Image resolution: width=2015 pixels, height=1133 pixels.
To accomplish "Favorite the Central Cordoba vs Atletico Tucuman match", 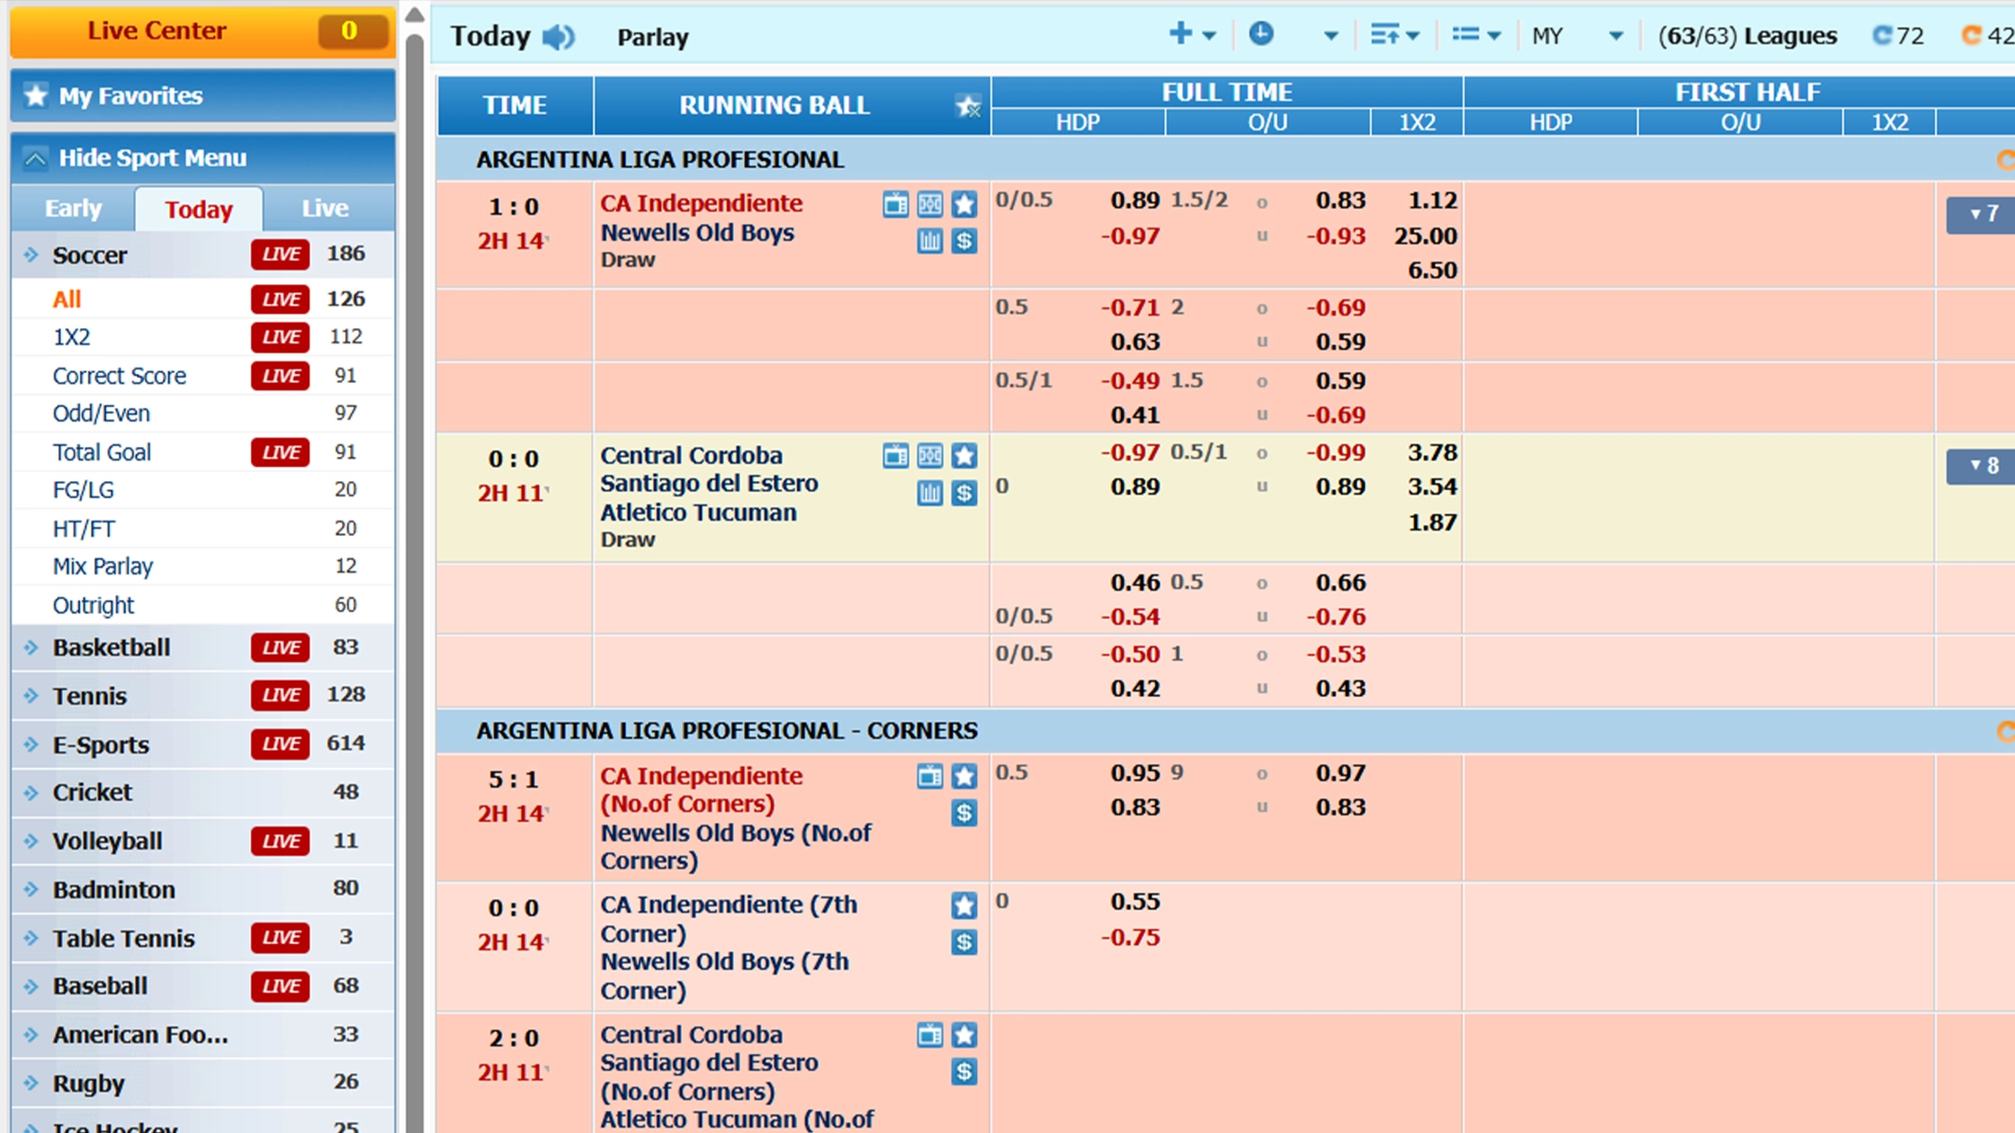I will pos(964,456).
